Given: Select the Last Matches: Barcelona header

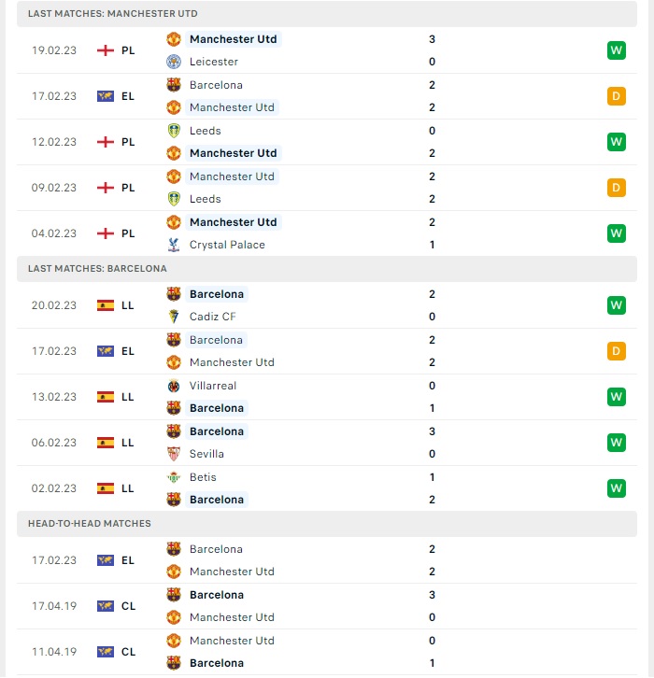Looking at the screenshot, I should 327,269.
